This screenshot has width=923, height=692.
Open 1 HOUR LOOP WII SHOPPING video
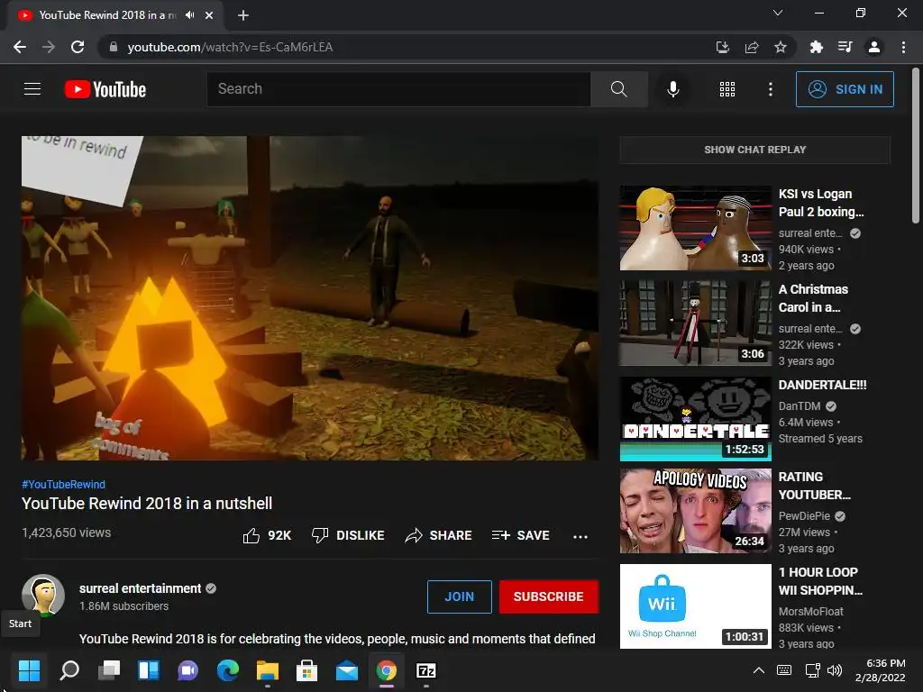click(x=695, y=606)
